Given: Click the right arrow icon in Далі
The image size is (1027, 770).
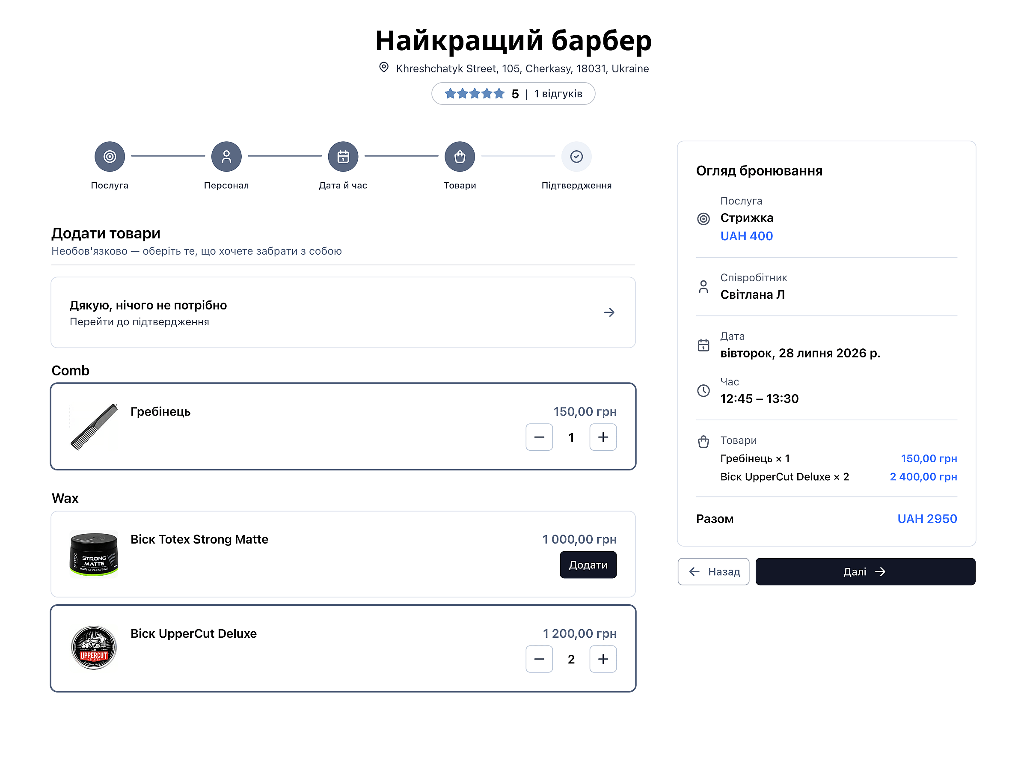Looking at the screenshot, I should tap(880, 572).
